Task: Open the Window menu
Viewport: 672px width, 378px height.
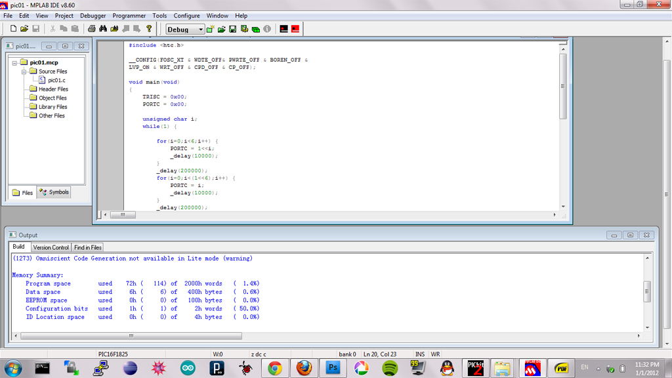Action: tap(217, 16)
